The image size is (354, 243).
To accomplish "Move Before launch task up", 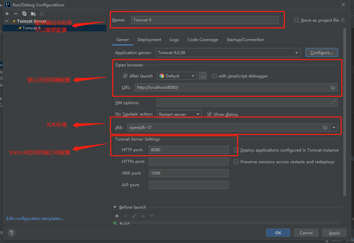I will pos(143,216).
